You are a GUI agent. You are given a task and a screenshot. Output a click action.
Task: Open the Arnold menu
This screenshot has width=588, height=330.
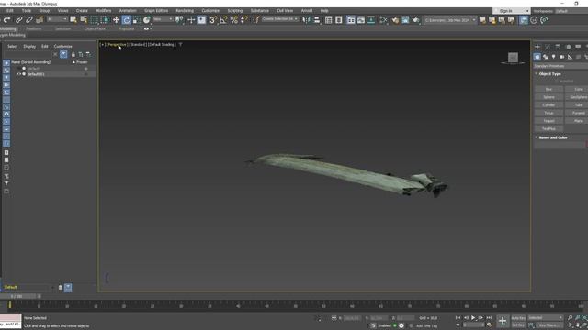coord(306,11)
